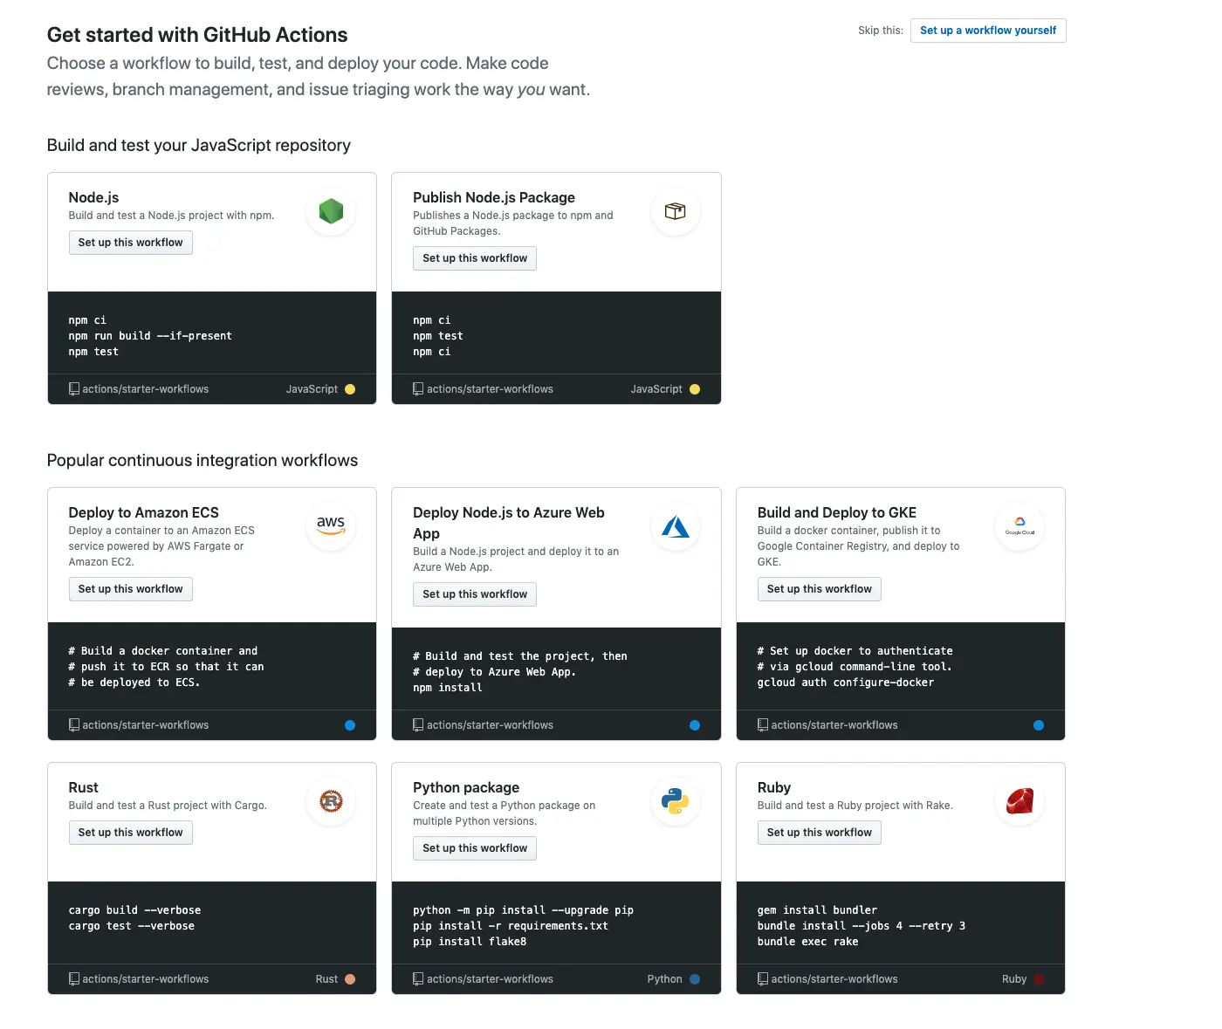This screenshot has width=1222, height=1029.
Task: Set up the Deploy Node.js to Azure workflow
Action: 475,594
